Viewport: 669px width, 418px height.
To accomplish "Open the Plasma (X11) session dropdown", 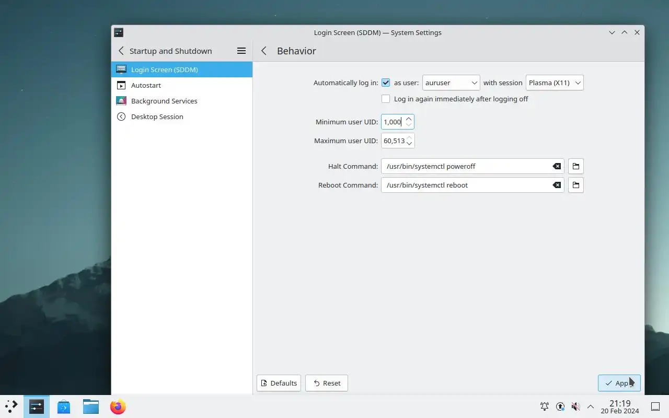I will [555, 83].
